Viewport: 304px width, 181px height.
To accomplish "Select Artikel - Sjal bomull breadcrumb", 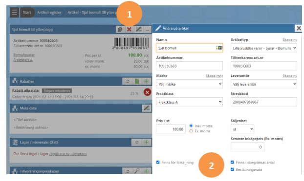I will pos(92,12).
